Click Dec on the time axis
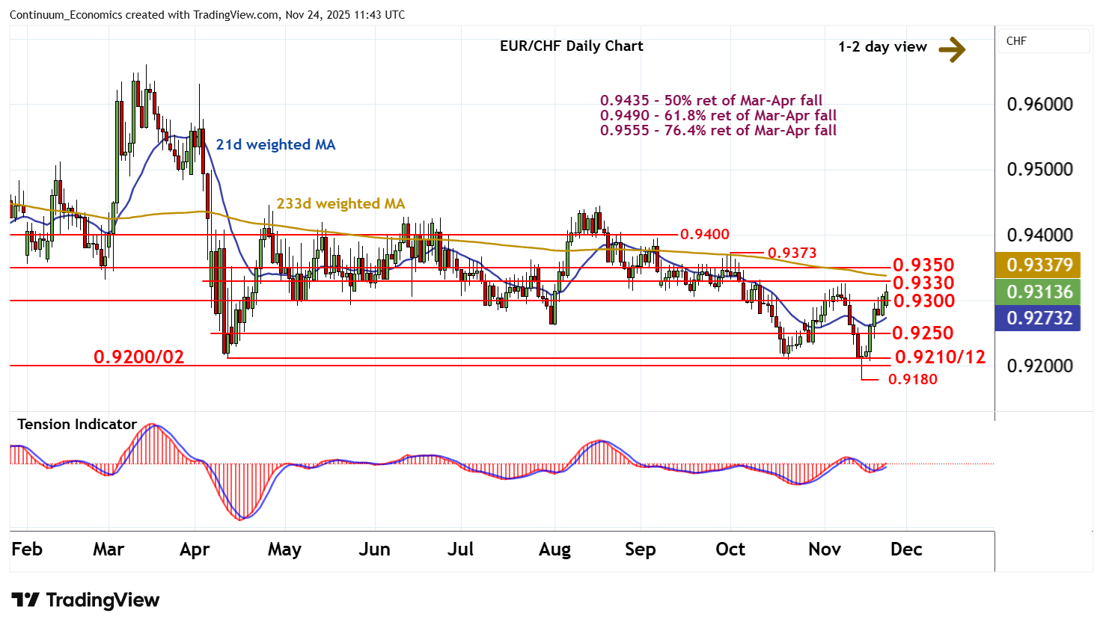The image size is (1103, 628). pos(905,549)
